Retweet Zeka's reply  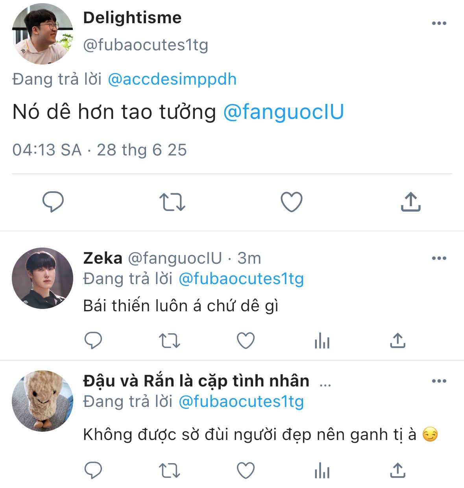[169, 340]
